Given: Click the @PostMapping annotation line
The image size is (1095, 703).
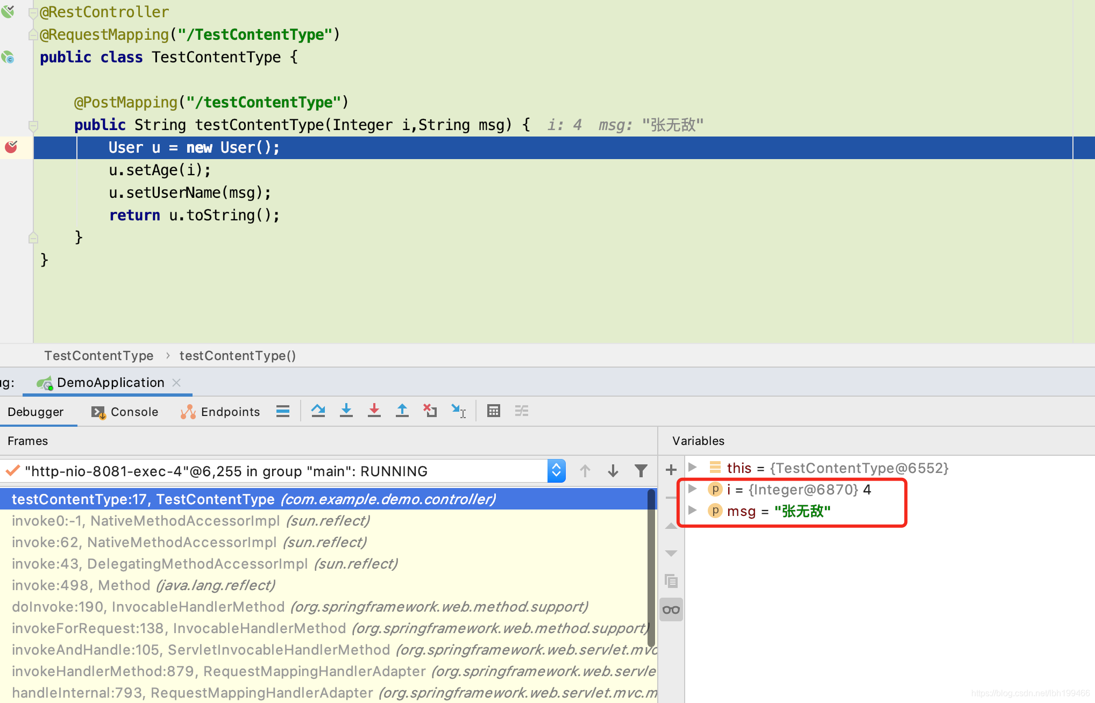Looking at the screenshot, I should (211, 102).
